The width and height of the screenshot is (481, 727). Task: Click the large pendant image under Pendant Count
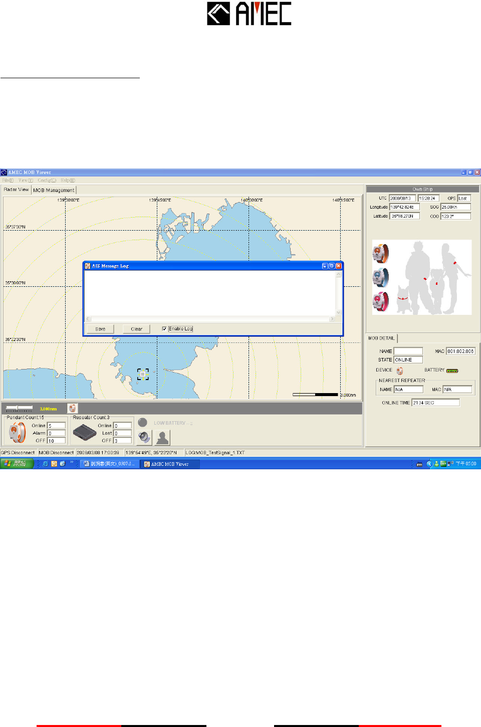(18, 432)
